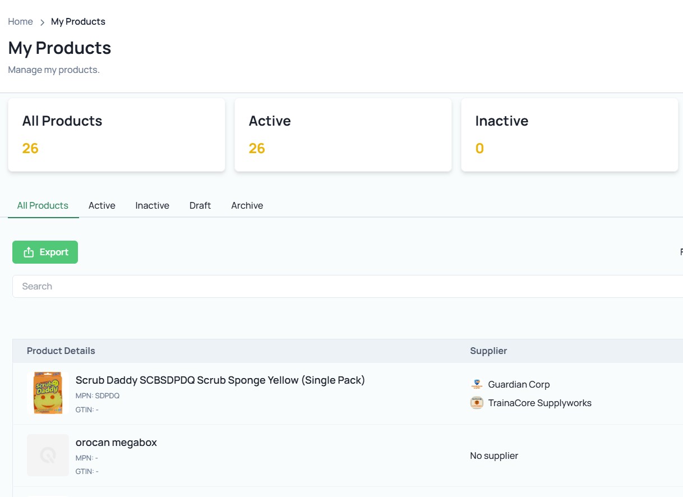Click the MPN: SDPDQ text

pos(98,395)
